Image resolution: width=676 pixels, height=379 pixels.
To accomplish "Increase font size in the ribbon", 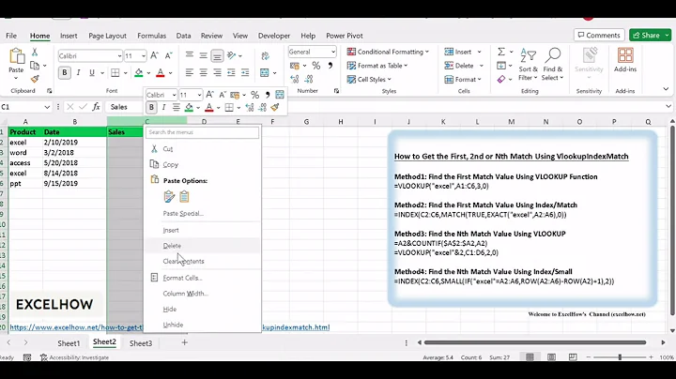I will (154, 55).
